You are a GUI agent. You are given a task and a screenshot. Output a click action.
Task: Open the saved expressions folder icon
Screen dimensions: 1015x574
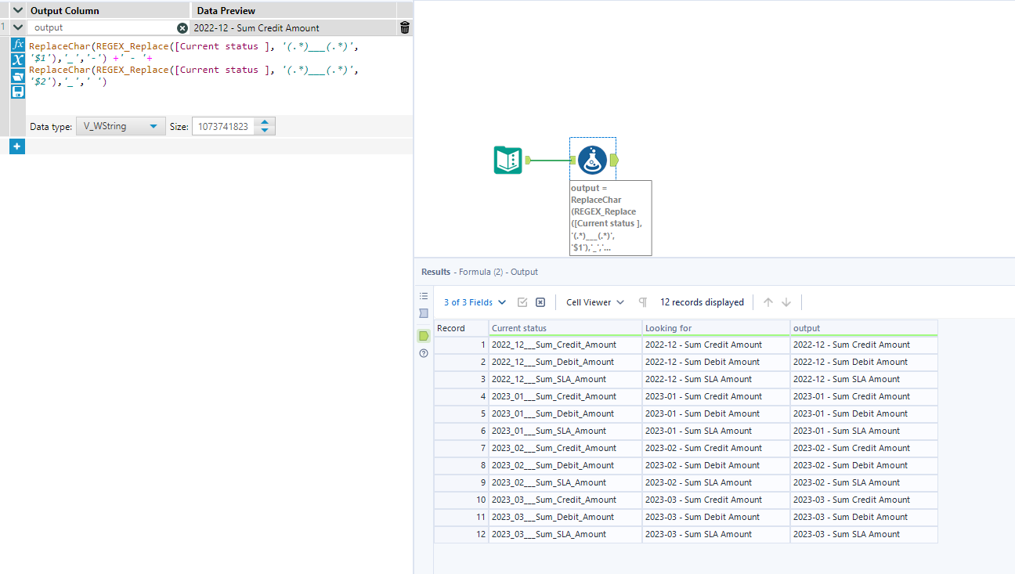tap(18, 76)
